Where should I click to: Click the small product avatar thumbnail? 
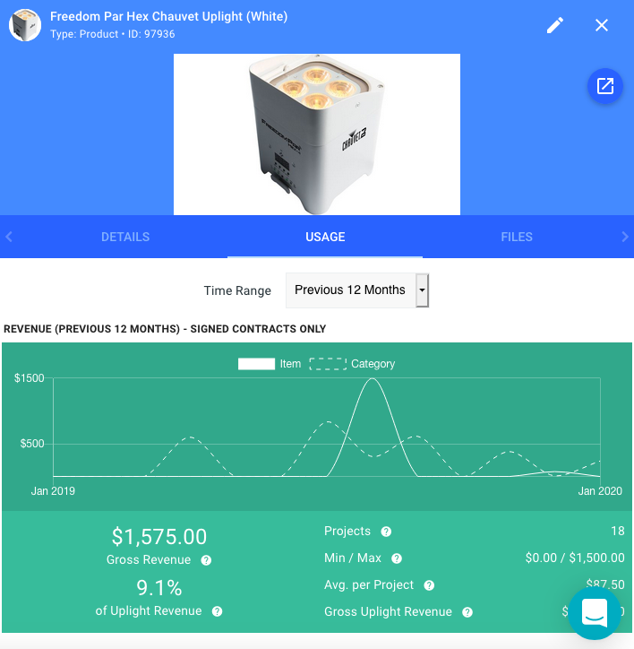[x=25, y=25]
